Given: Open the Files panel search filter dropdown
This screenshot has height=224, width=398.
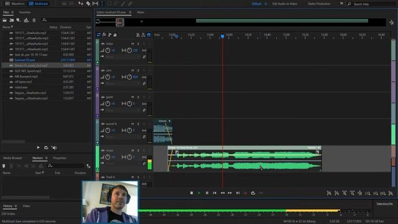Looking at the screenshot, I should coord(44,20).
